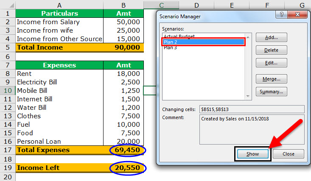Click the Electricity Bill cell
Viewport: 311px width, 181px height.
(x=59, y=82)
